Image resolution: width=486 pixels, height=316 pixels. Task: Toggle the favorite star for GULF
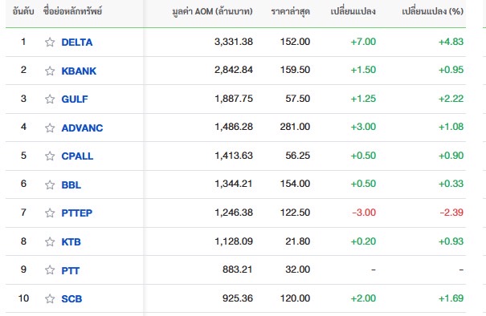(50, 99)
